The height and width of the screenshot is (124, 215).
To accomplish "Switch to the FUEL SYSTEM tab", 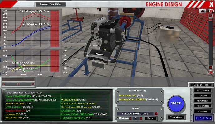I will pos(203,106).
